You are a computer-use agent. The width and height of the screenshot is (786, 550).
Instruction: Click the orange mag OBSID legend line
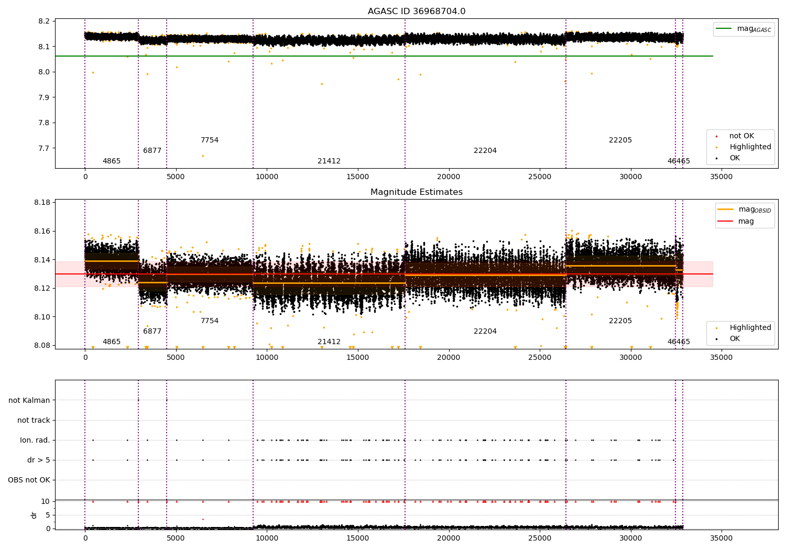click(725, 210)
